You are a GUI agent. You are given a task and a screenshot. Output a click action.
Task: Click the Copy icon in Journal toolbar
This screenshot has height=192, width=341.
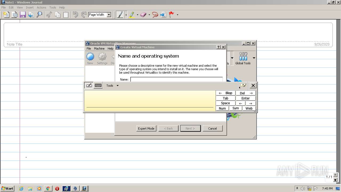coord(58,15)
